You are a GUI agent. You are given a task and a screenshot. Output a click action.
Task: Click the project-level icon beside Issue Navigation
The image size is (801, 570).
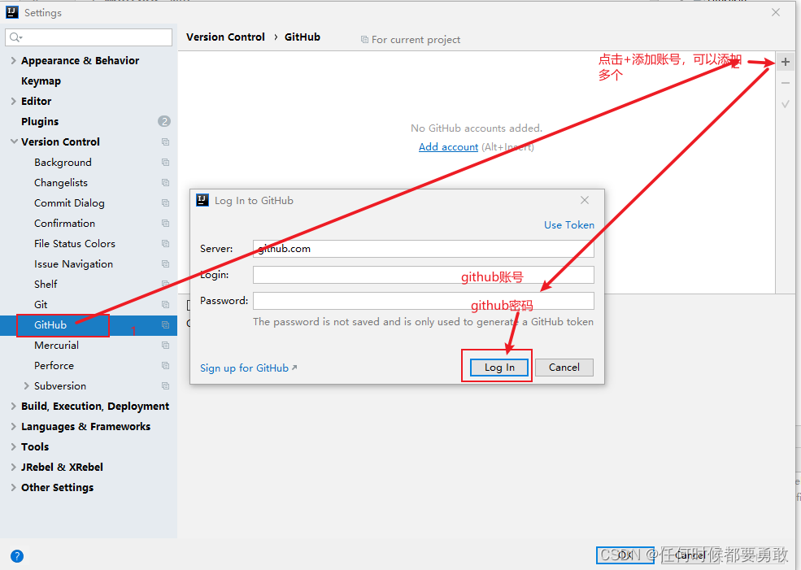click(x=166, y=264)
